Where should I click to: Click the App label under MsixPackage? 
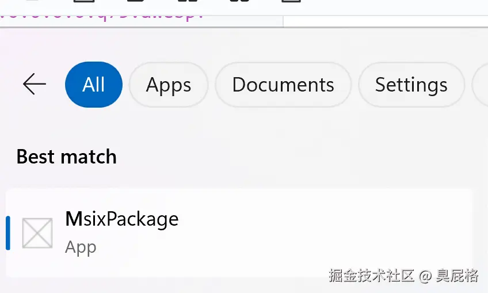(x=81, y=248)
